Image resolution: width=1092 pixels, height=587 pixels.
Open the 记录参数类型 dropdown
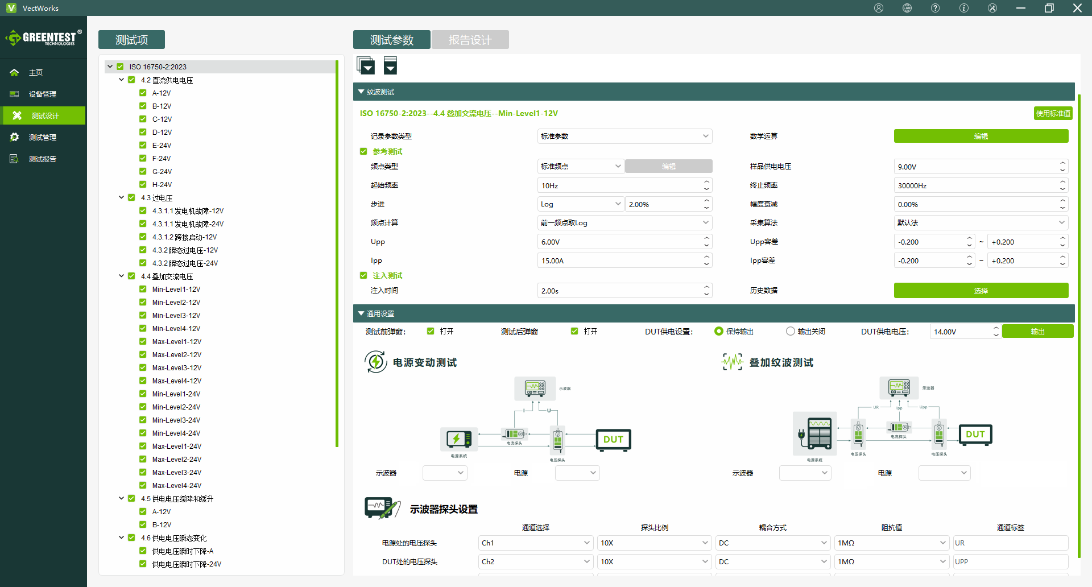(624, 136)
